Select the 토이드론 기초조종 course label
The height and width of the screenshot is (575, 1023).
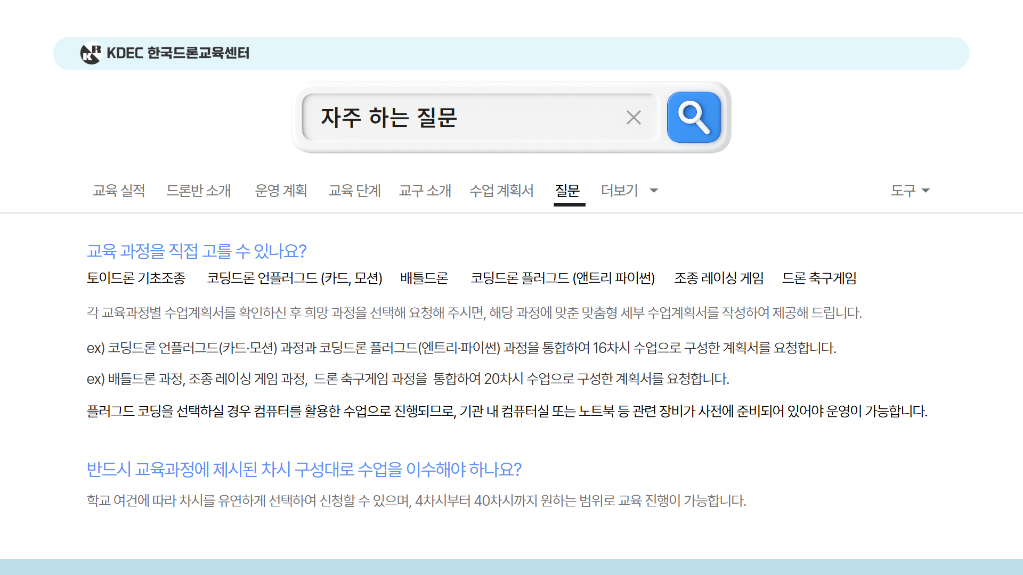tap(136, 278)
